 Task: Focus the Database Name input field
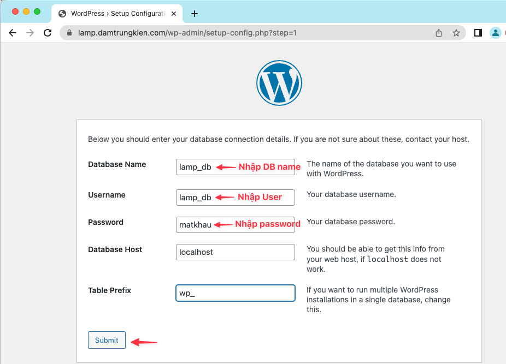click(236, 167)
